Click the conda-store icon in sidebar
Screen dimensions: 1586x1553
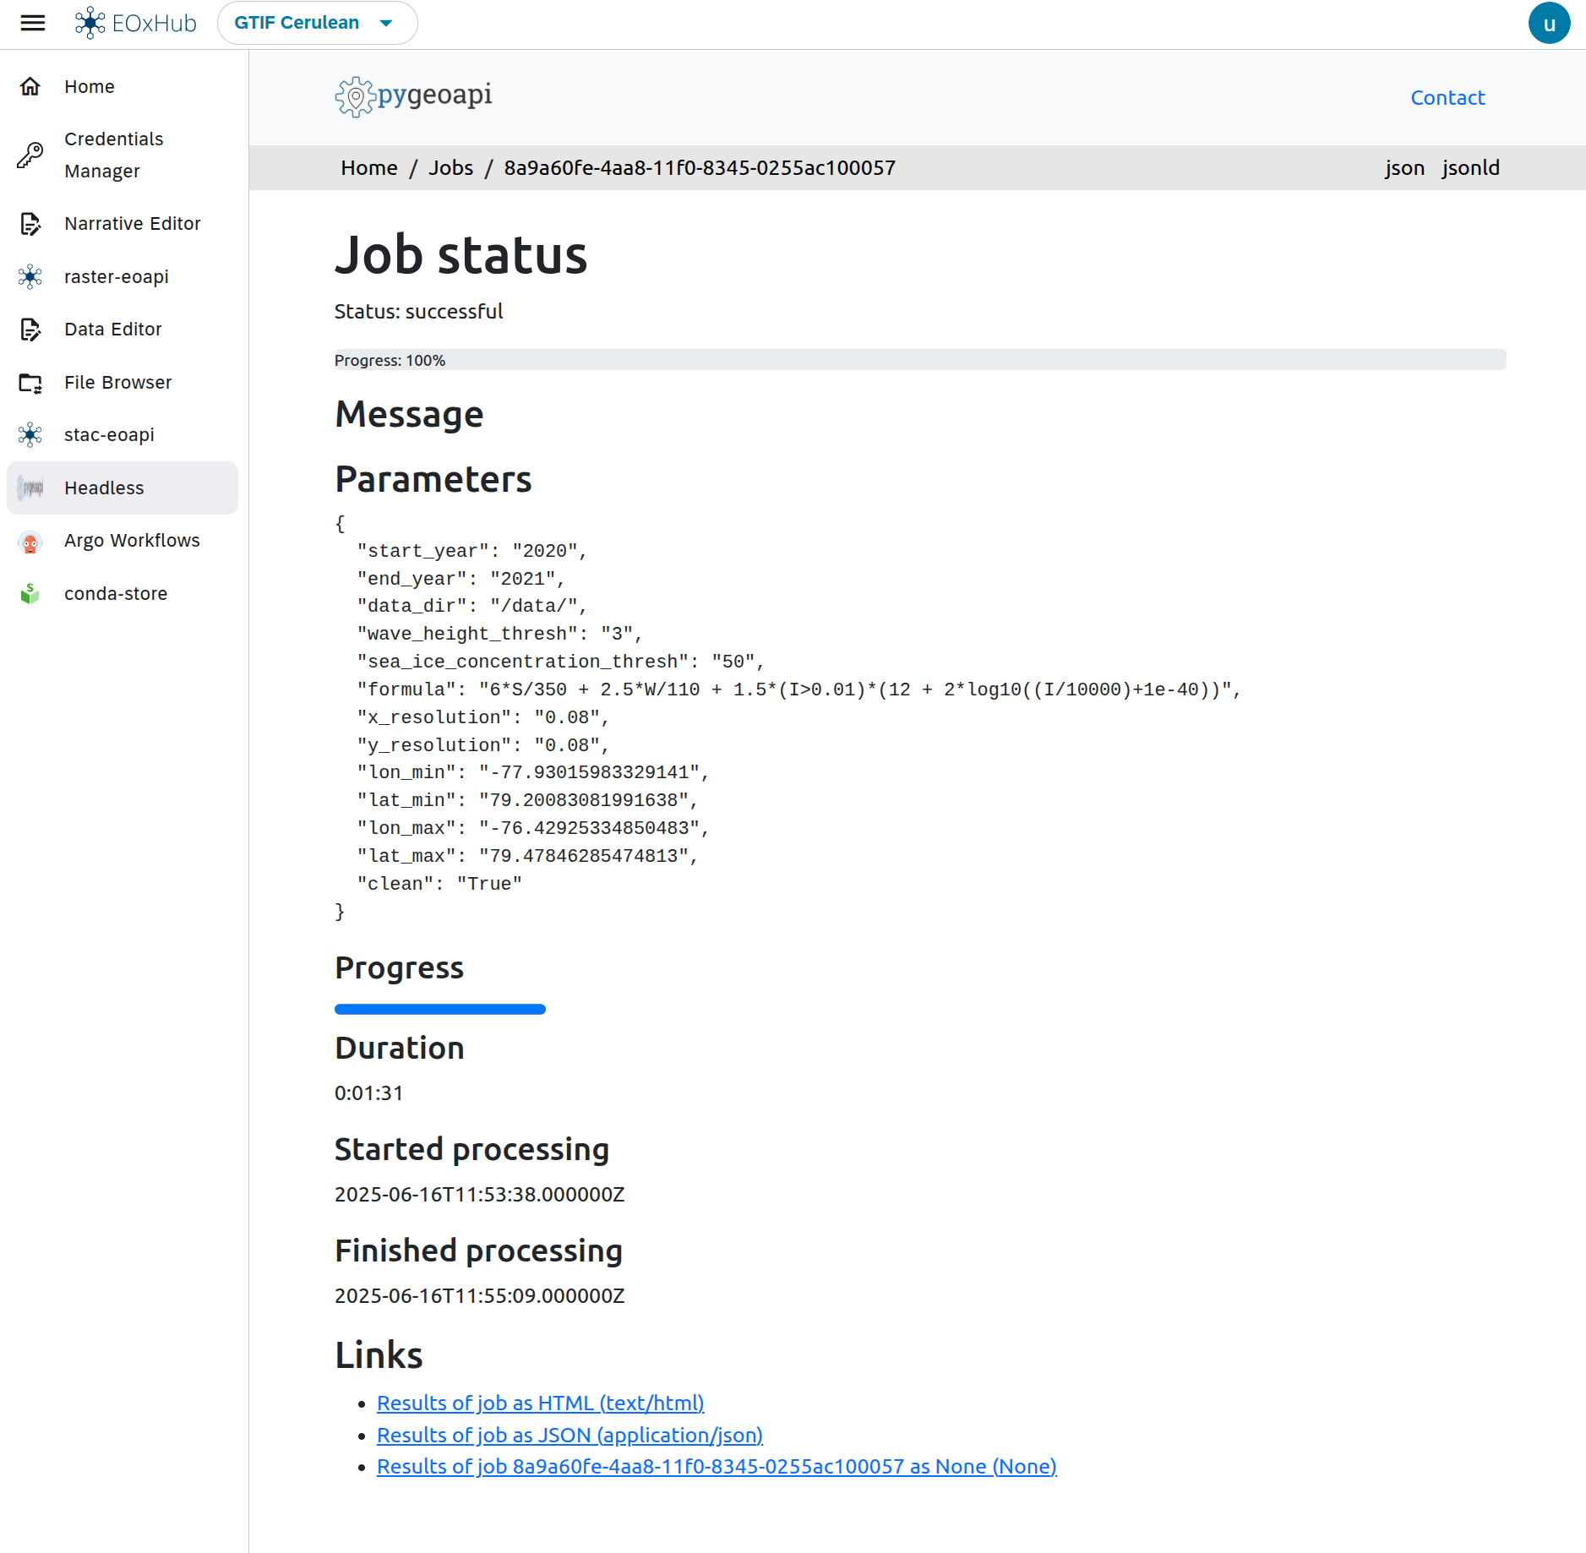click(x=30, y=593)
